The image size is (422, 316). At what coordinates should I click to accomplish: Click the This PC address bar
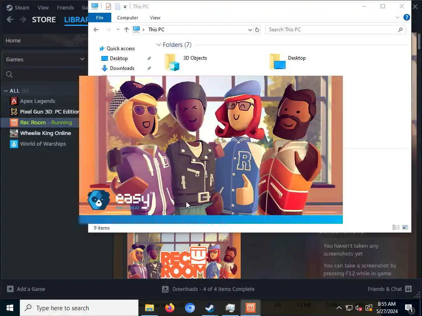click(x=193, y=30)
